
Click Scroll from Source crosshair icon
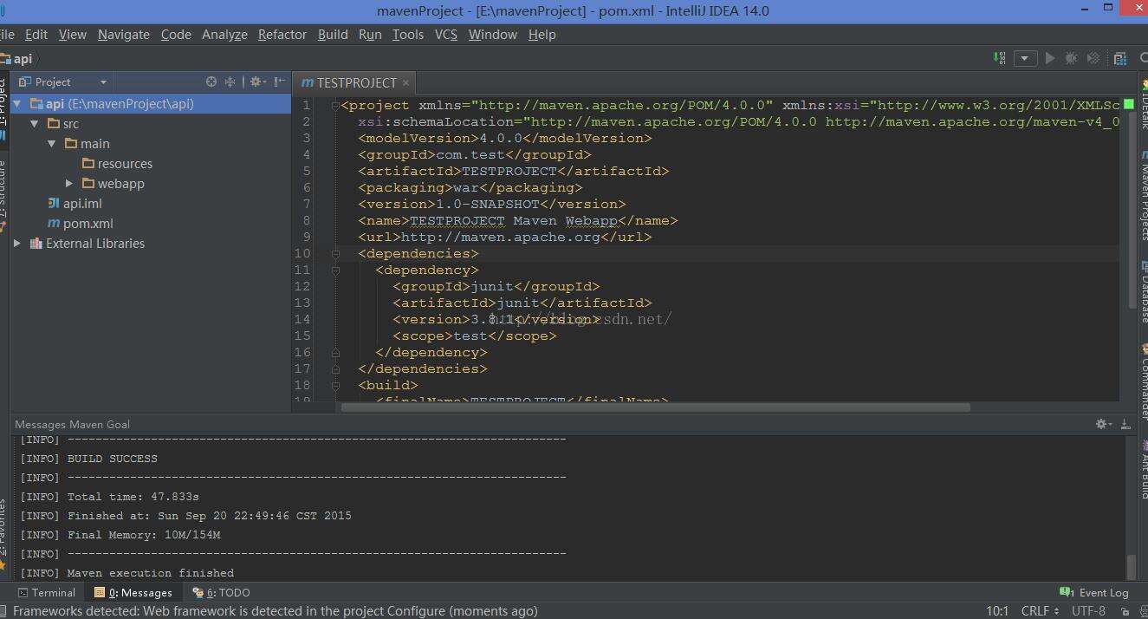[211, 81]
